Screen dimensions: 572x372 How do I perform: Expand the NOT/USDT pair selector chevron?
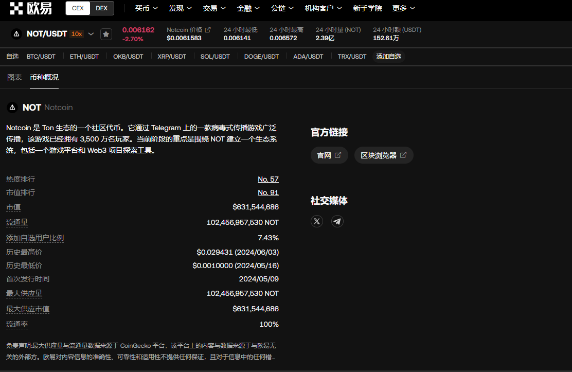tap(91, 34)
